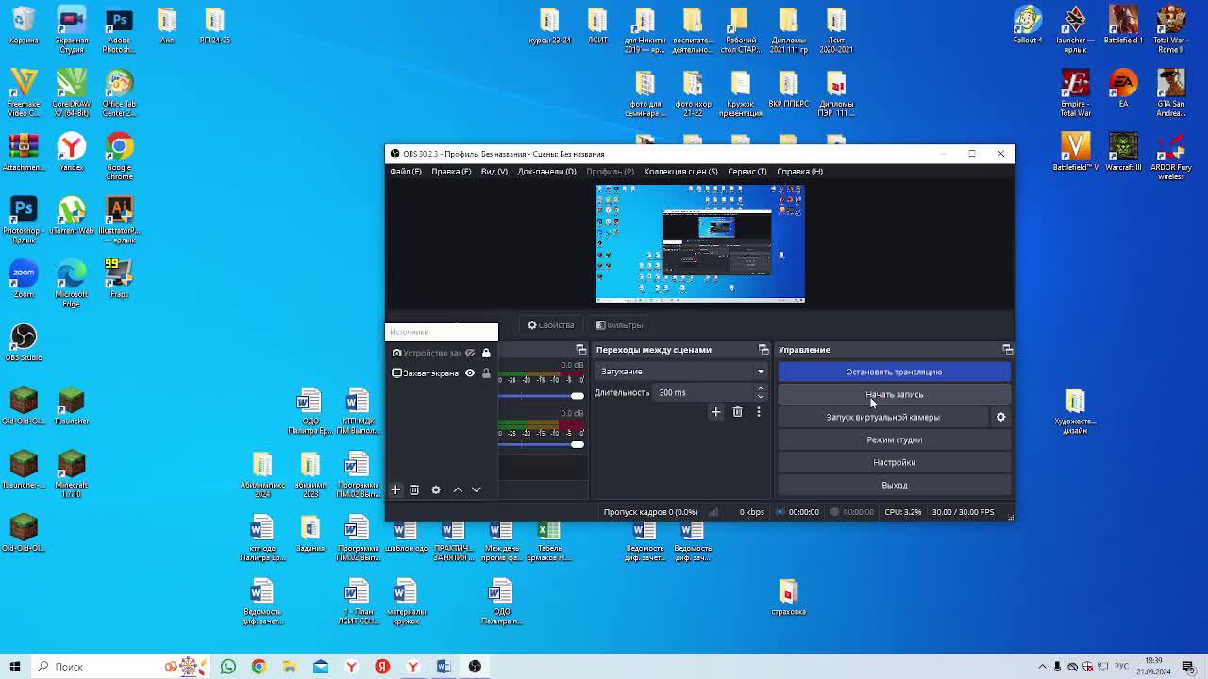Hide the Захват экрана source with eye icon
1208x679 pixels.
click(x=470, y=373)
